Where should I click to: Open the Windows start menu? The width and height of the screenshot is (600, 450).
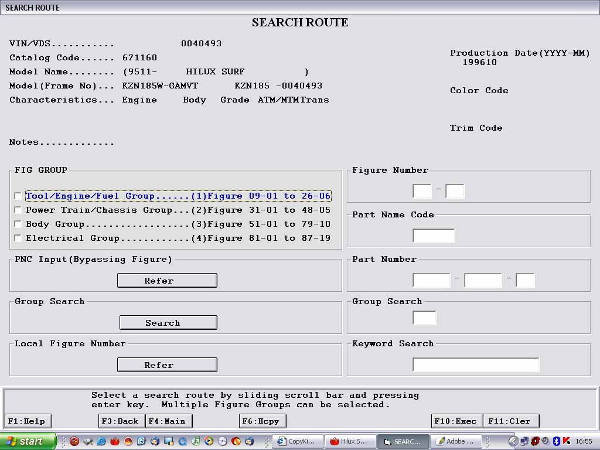coord(28,441)
